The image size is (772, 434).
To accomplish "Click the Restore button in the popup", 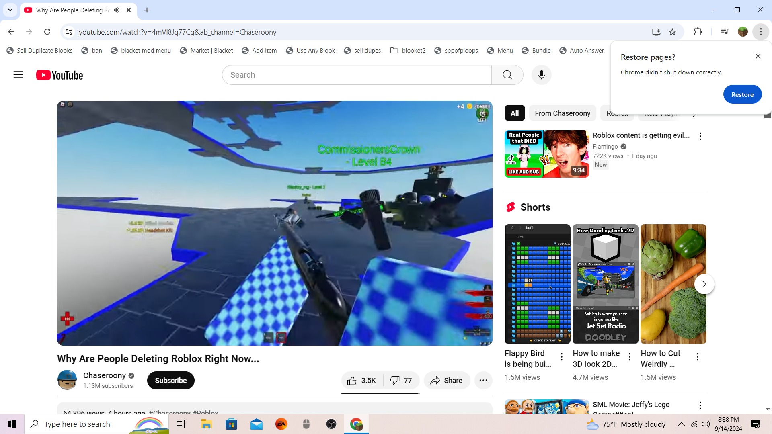I will coord(742,94).
